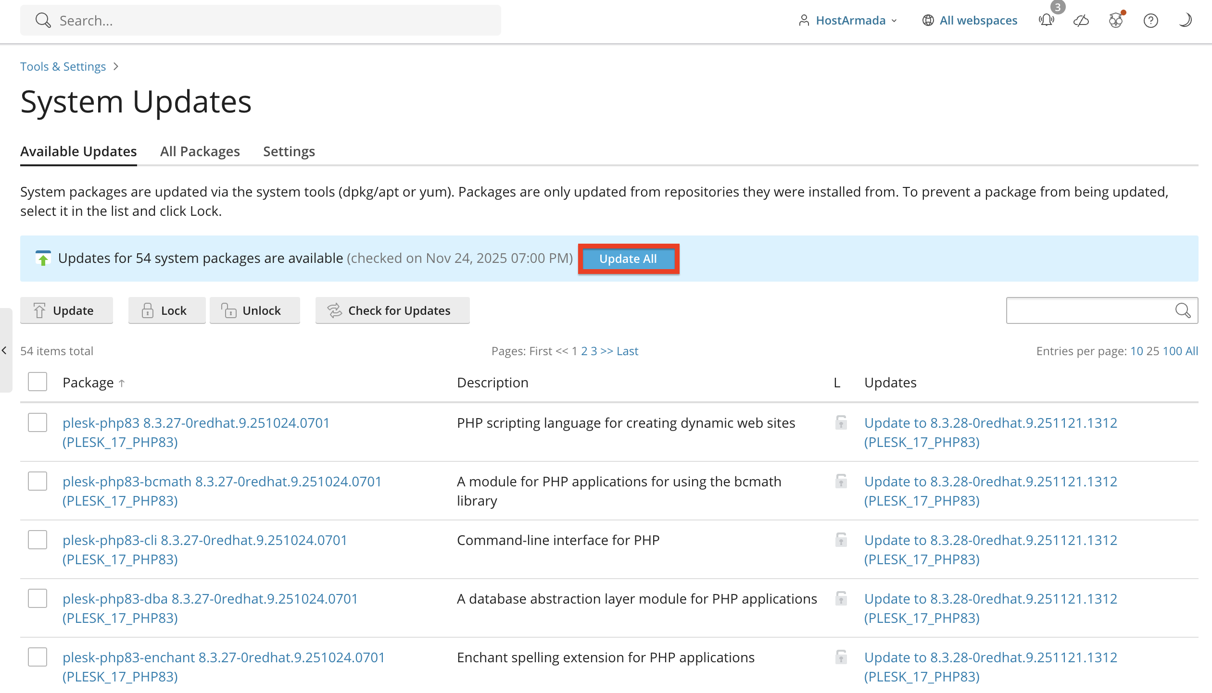Click the user icon beside HostArmada

(804, 20)
